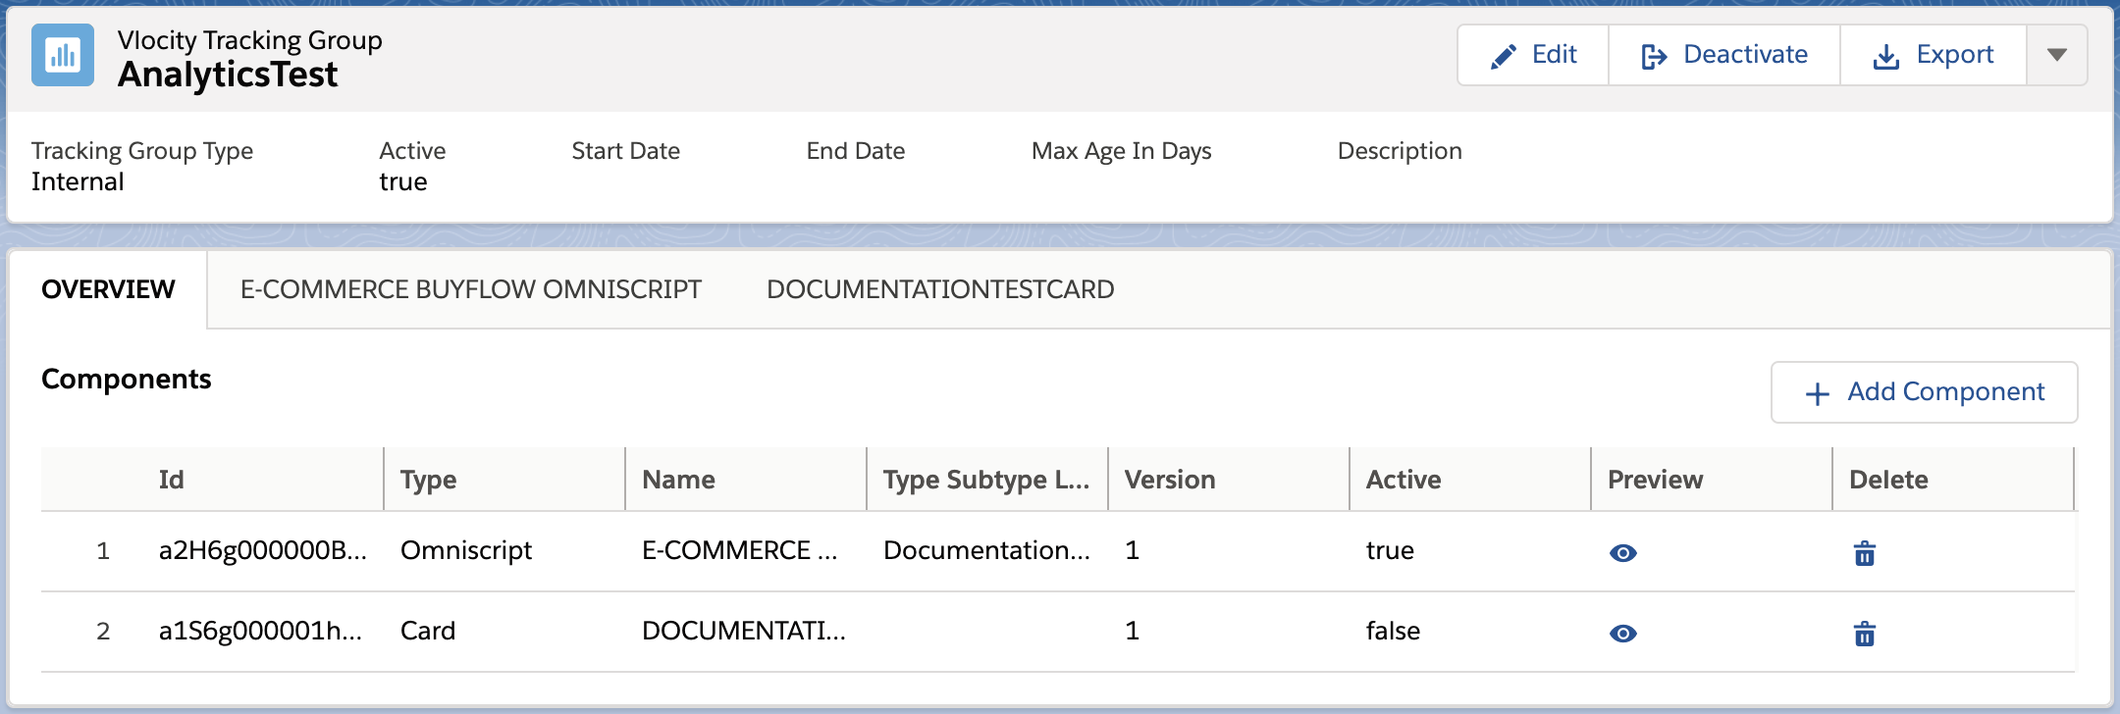
Task: Click the Max Age In Days label
Action: [1121, 151]
